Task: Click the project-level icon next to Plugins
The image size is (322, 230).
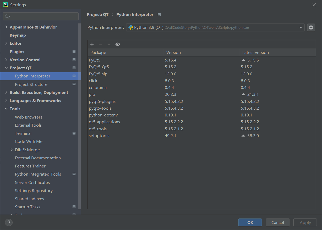Action: pyautogui.click(x=74, y=52)
